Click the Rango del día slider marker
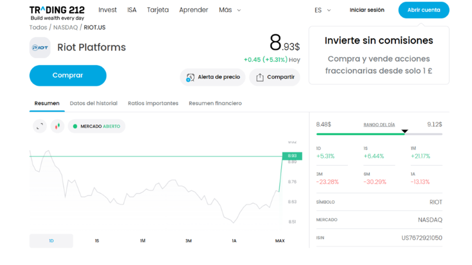Screen dimensions: 472x265 point(405,131)
